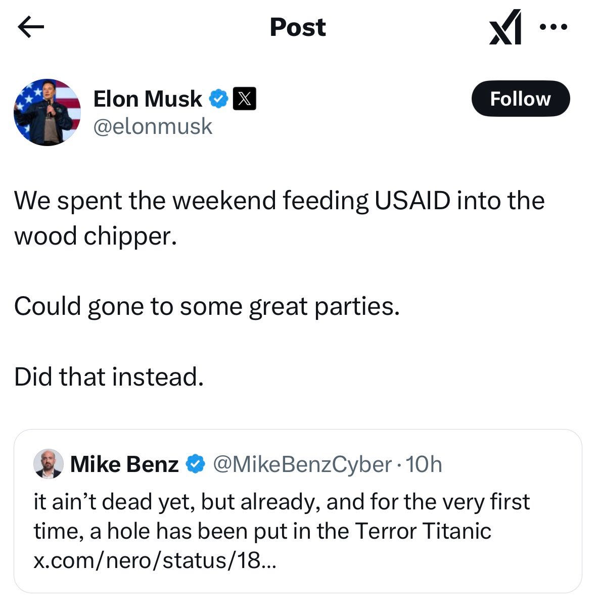Click Mike Benz's display name
This screenshot has height=614, width=596.
125,463
